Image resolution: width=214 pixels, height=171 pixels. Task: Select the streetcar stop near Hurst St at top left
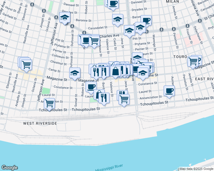pos(32,5)
